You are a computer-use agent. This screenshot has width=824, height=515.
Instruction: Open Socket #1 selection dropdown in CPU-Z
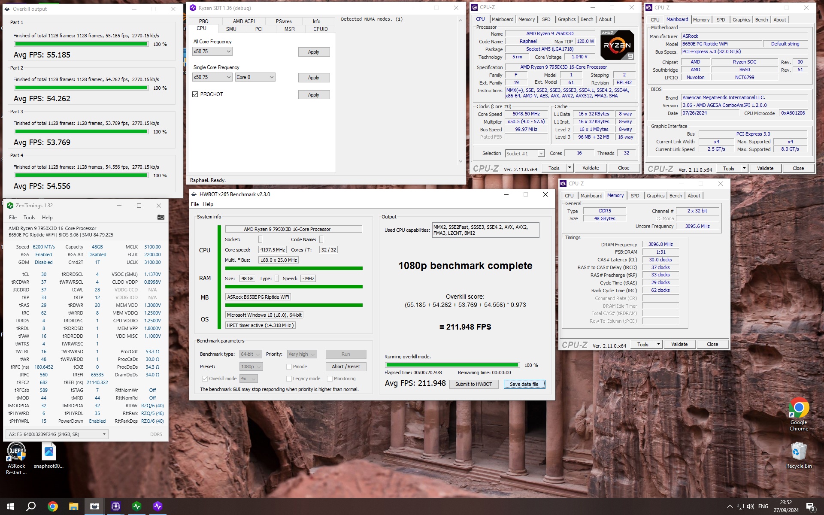(x=525, y=153)
